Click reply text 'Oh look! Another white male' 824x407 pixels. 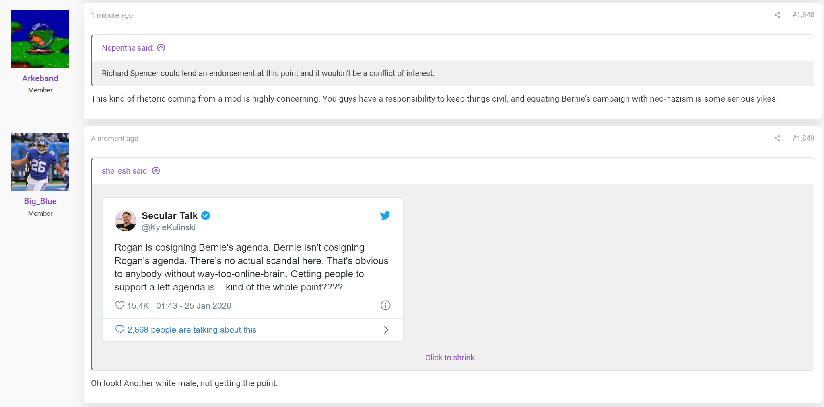184,383
